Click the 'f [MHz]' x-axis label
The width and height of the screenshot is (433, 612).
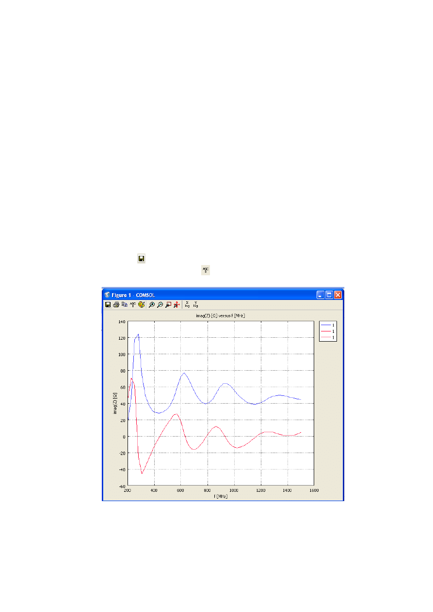pyautogui.click(x=220, y=496)
